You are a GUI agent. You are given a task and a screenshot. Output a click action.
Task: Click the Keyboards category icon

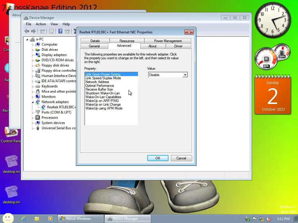tap(38, 86)
